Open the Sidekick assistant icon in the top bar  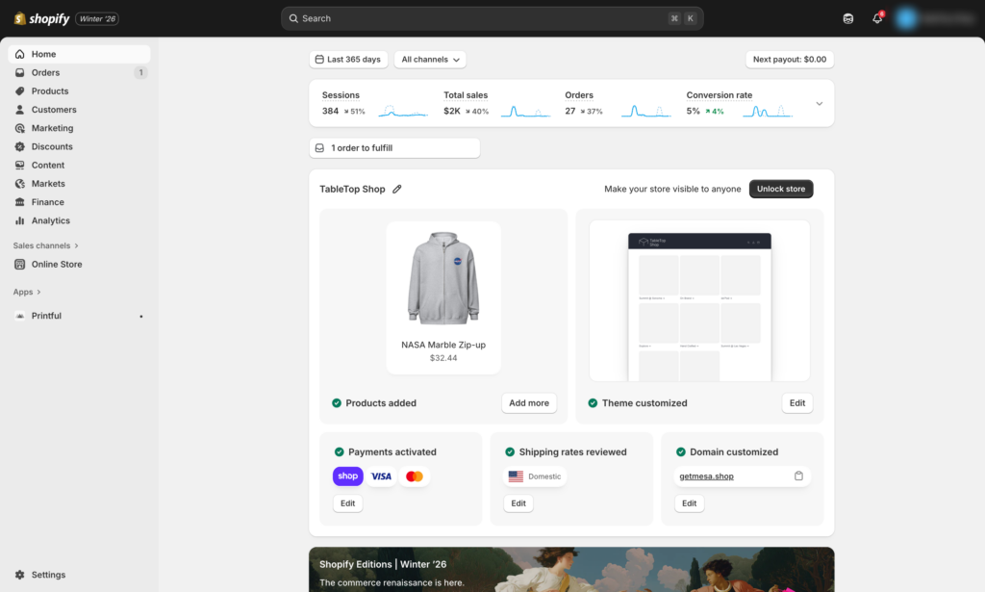pos(848,19)
